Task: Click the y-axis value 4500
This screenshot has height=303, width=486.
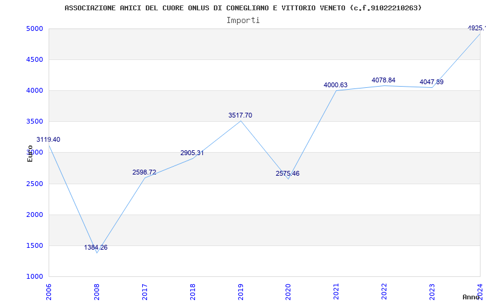Action: (35, 59)
